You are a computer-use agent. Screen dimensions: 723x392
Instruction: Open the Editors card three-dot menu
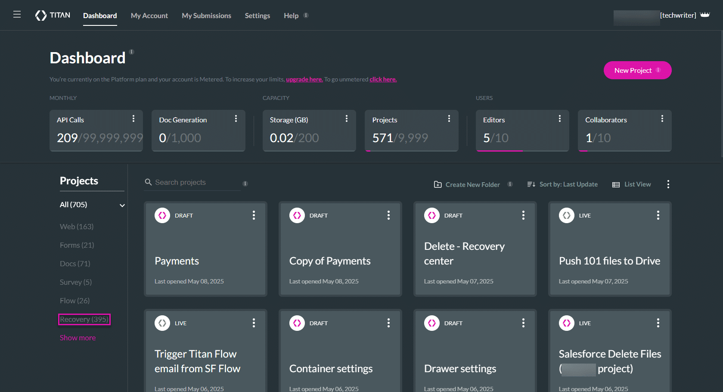point(559,119)
